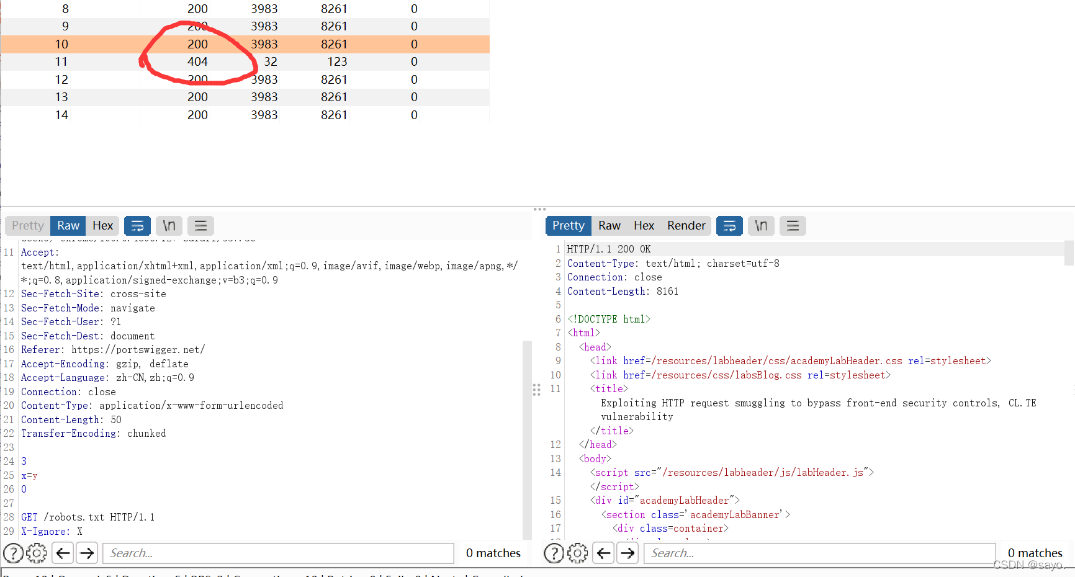The width and height of the screenshot is (1075, 577).
Task: Open Hex tab in request panel
Action: pyautogui.click(x=102, y=226)
